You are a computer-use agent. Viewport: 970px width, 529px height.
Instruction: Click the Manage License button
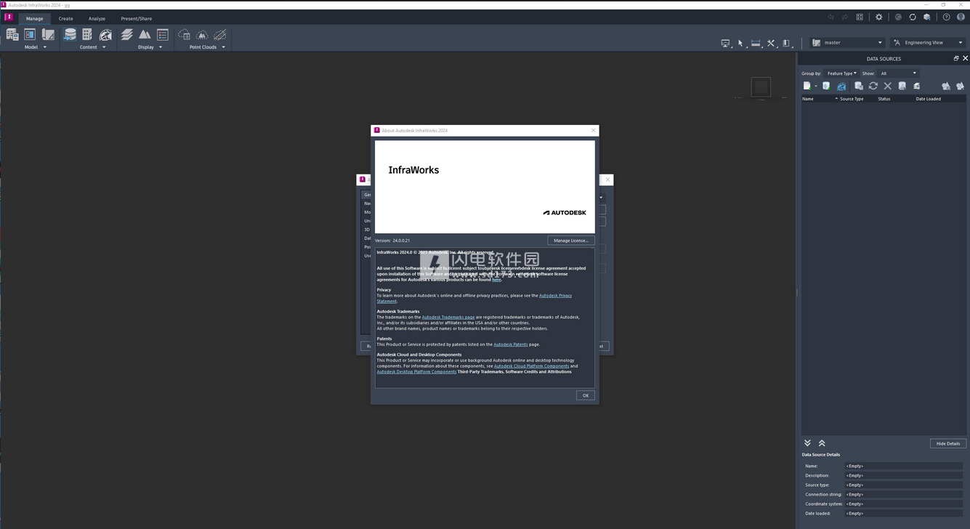pos(571,241)
